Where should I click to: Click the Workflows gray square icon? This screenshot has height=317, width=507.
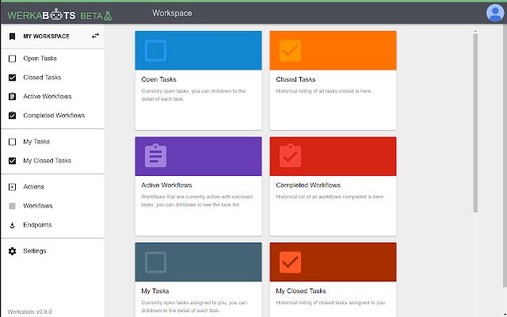[x=13, y=206]
